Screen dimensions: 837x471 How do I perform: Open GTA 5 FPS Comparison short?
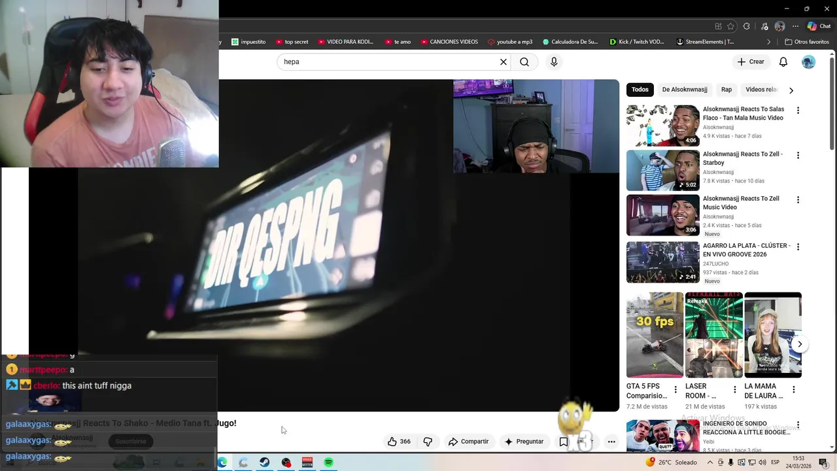click(655, 335)
